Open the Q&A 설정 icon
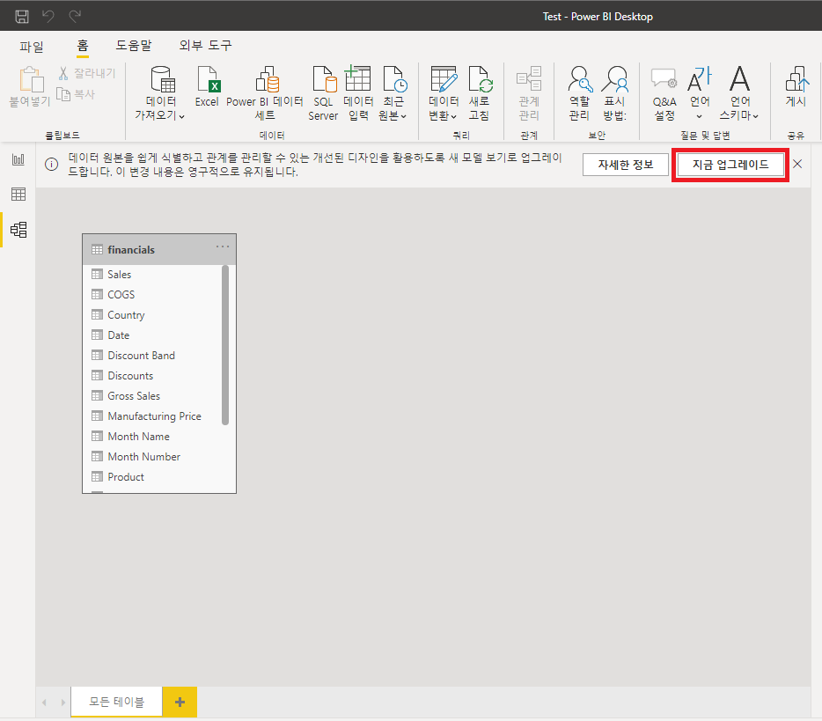 tap(664, 78)
